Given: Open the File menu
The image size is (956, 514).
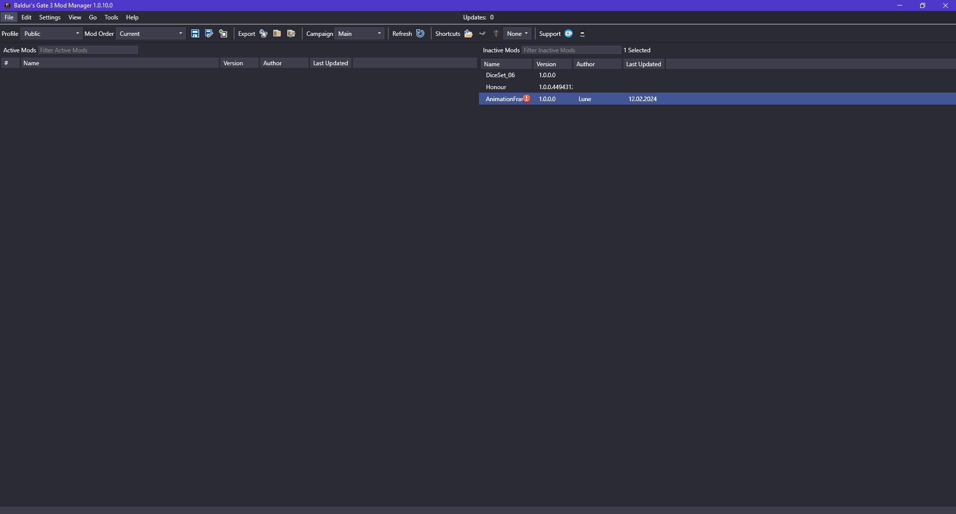Looking at the screenshot, I should point(9,17).
